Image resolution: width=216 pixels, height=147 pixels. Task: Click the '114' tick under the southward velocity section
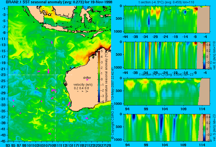pyautogui.click(x=202, y=145)
